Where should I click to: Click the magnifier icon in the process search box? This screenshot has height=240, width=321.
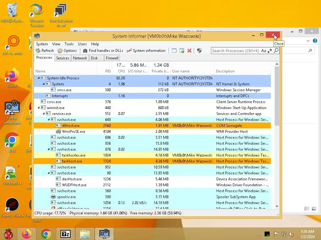click(276, 50)
